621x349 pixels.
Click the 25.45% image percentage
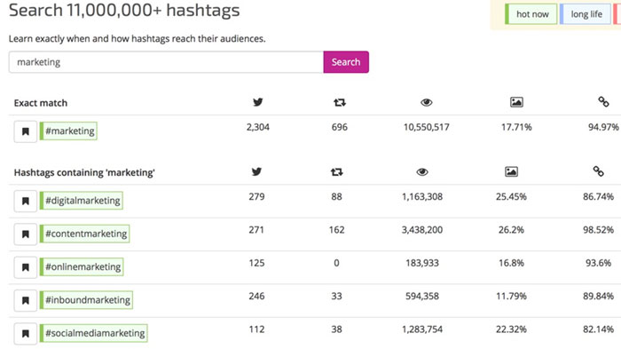511,197
